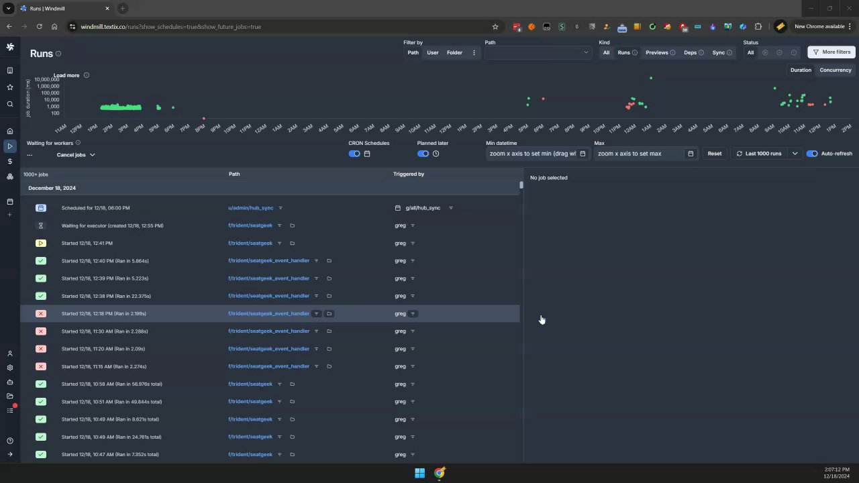
Task: Select the Runs kind tab
Action: pyautogui.click(x=627, y=52)
